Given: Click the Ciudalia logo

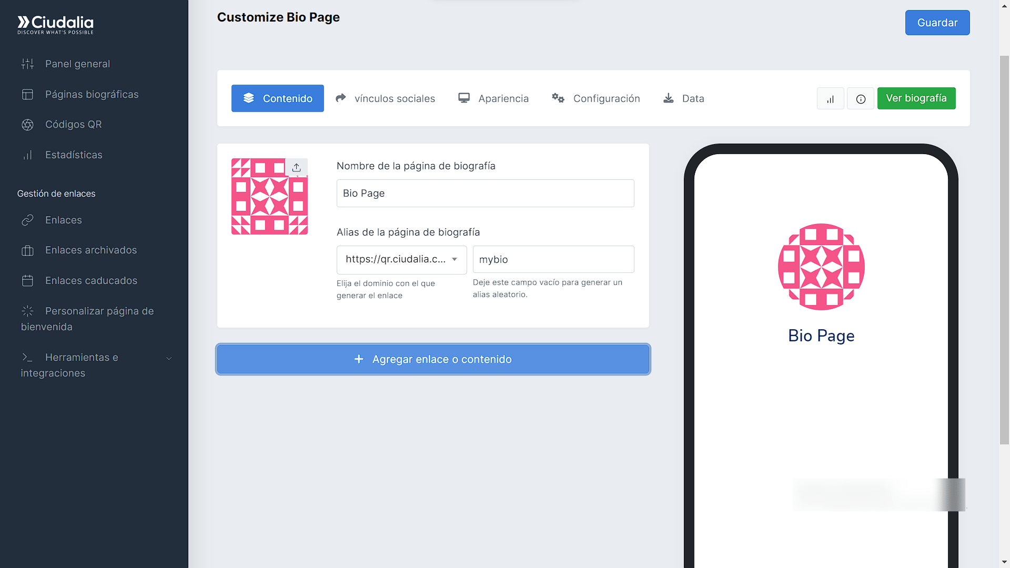Looking at the screenshot, I should [x=55, y=23].
